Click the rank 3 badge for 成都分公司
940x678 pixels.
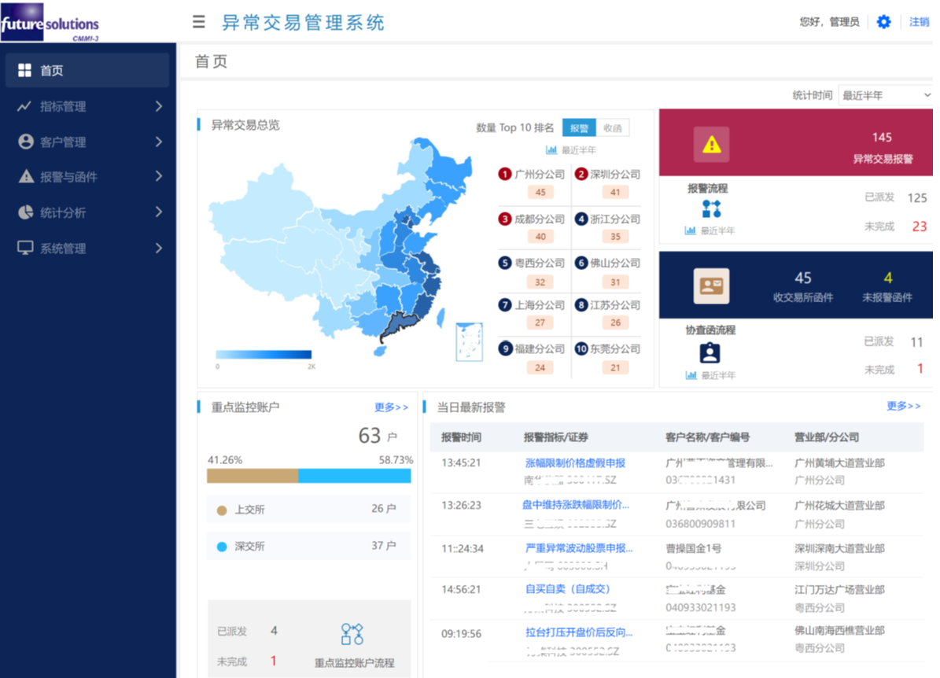(x=505, y=219)
